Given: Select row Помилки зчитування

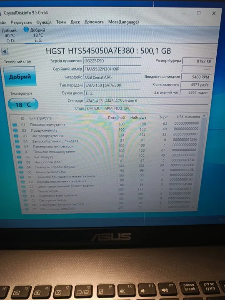Looking at the screenshot, I should click(106, 124).
